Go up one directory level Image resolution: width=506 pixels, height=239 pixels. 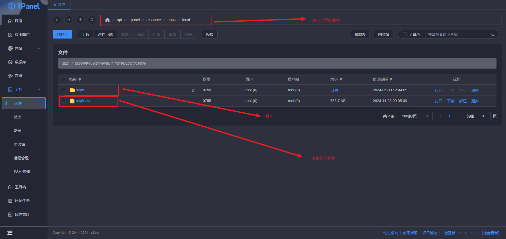coord(80,20)
